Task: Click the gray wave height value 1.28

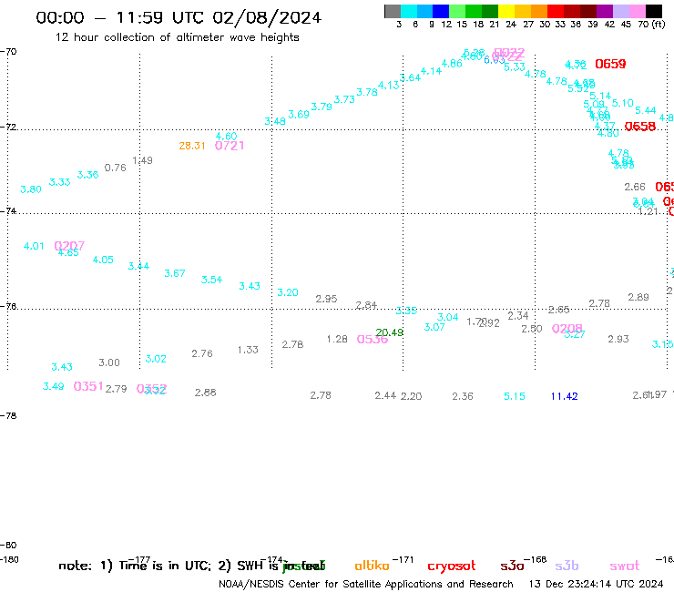Action: pyautogui.click(x=337, y=339)
